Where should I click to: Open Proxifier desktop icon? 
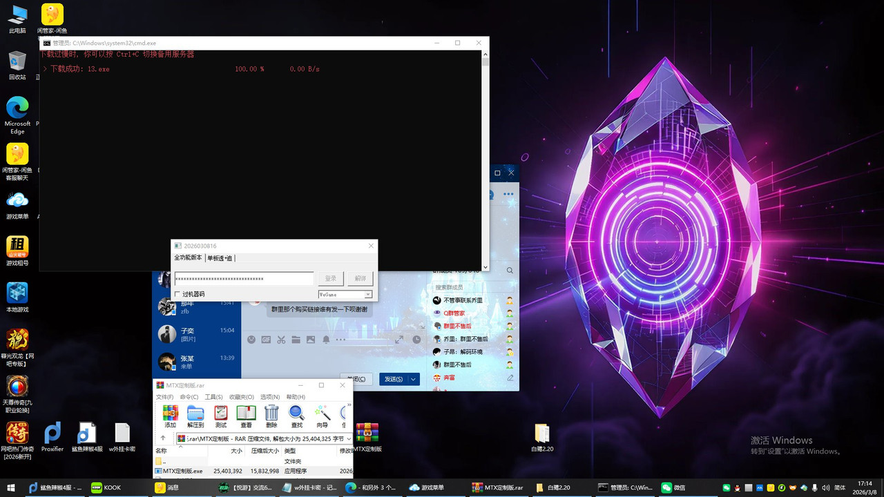click(x=52, y=438)
